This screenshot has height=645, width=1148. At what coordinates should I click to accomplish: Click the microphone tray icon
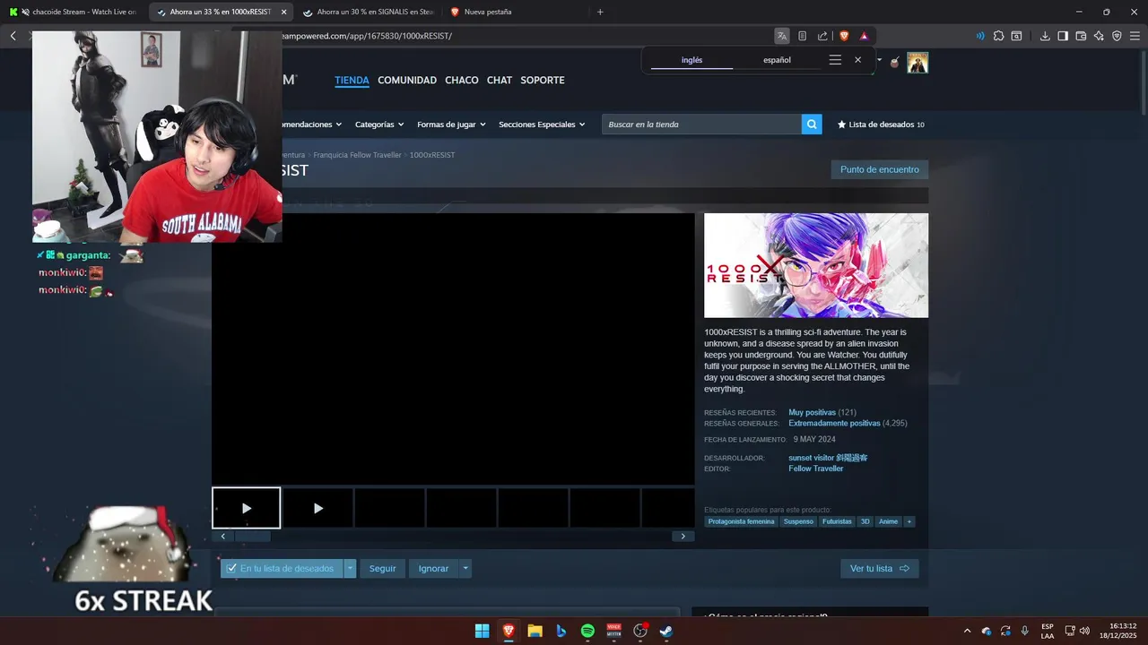pos(1024,631)
